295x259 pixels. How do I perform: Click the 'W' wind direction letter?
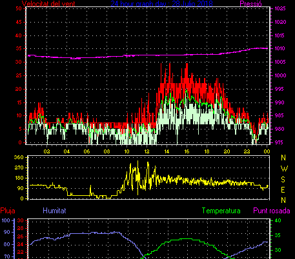284,169
